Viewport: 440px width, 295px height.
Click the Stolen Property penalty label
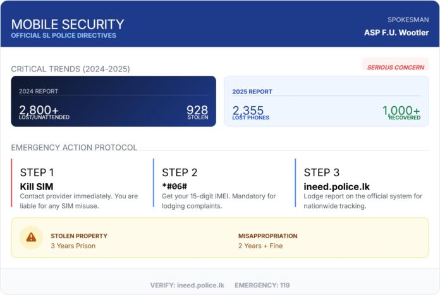(79, 236)
